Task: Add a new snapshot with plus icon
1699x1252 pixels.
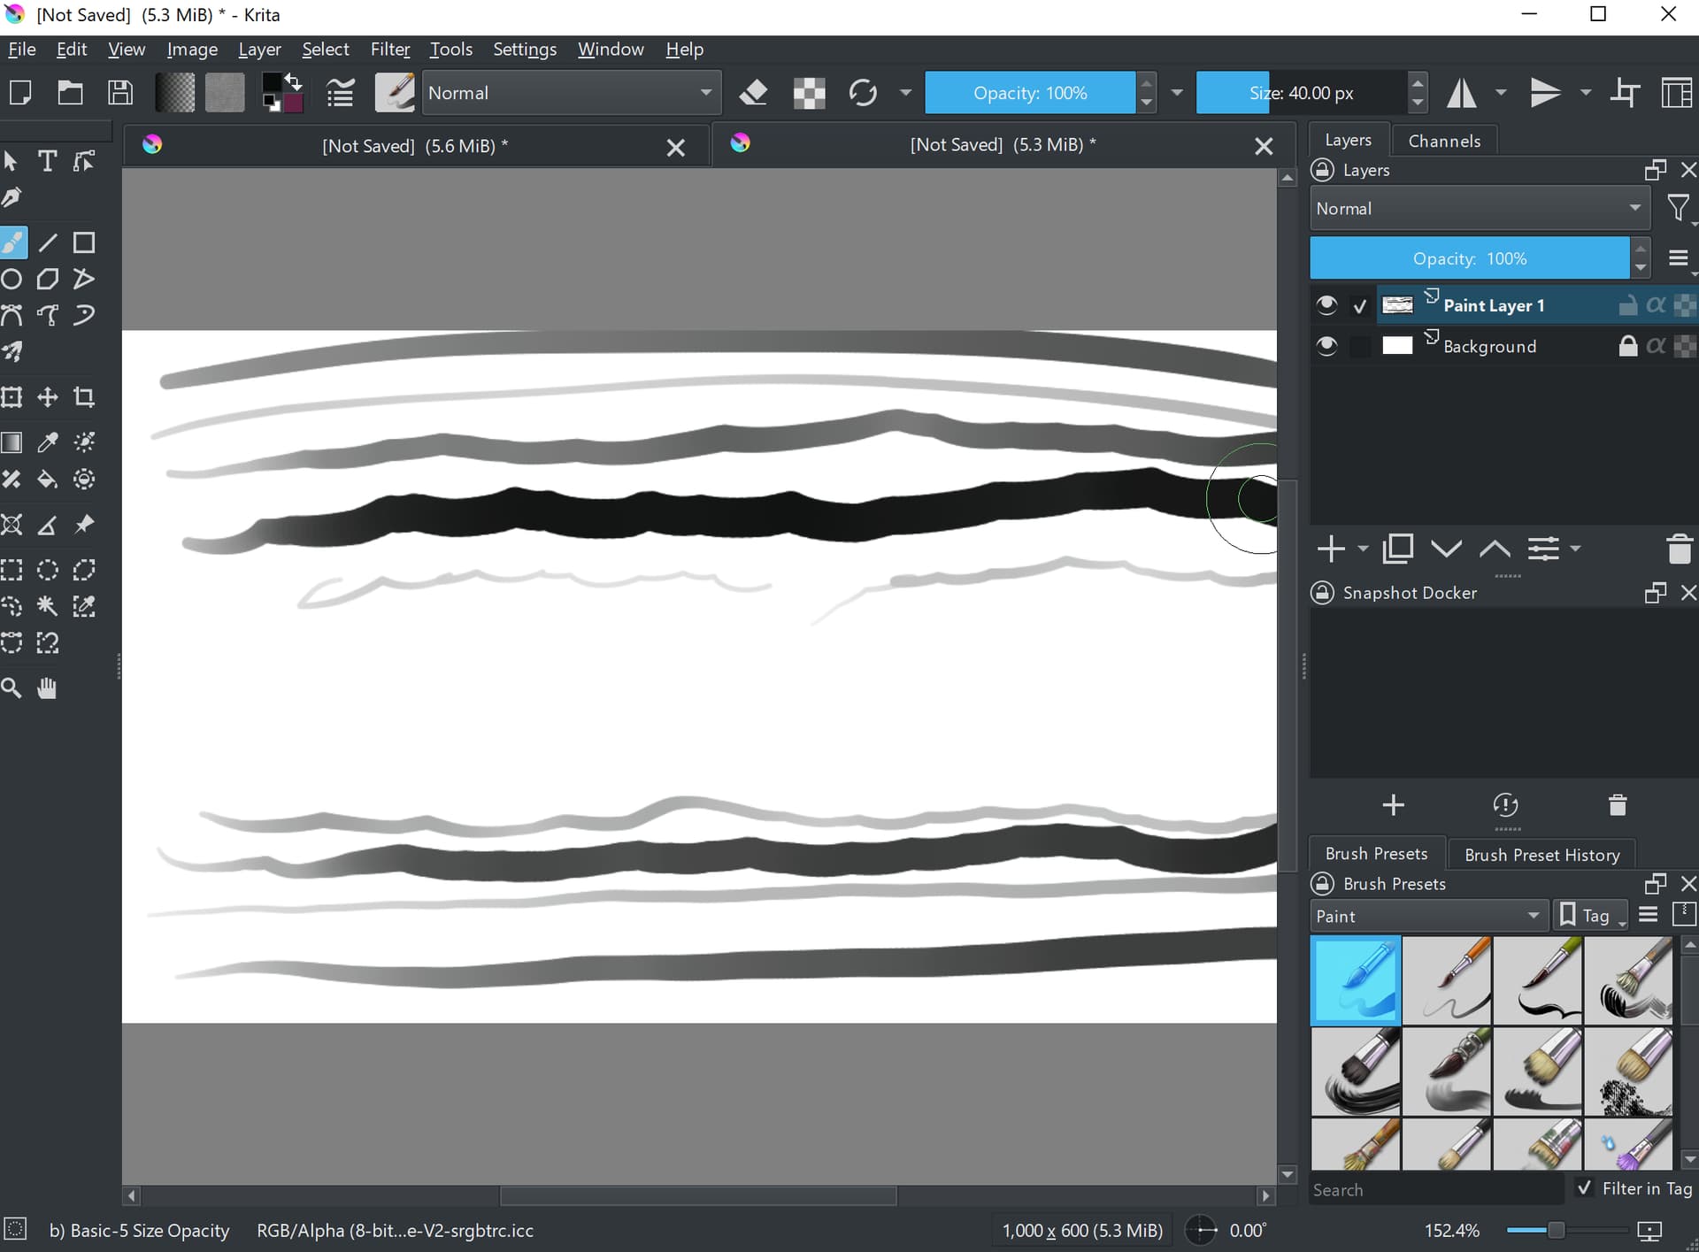Action: (1393, 805)
